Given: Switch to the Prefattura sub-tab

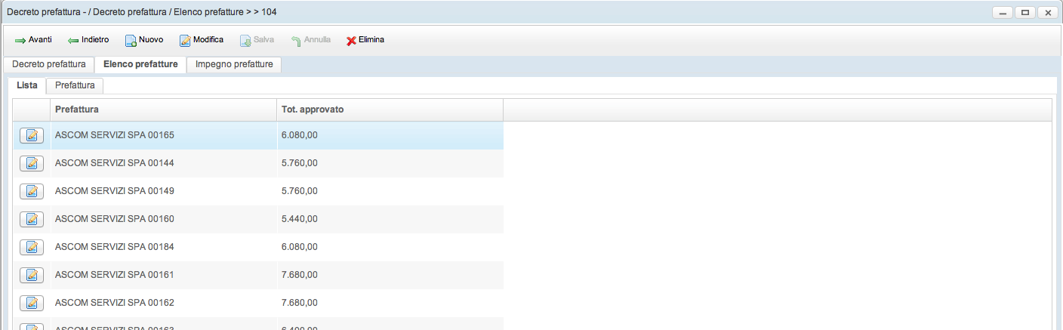Looking at the screenshot, I should pyautogui.click(x=75, y=86).
